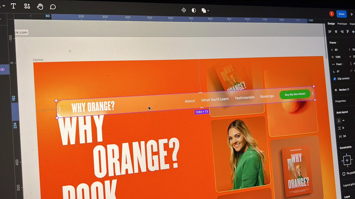Image resolution: width=355 pixels, height=199 pixels.
Task: Click the Present play icon
Action: click(352, 14)
